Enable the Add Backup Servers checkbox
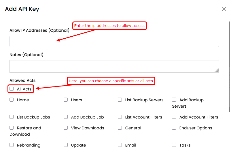The width and height of the screenshot is (231, 152). [x=174, y=100]
